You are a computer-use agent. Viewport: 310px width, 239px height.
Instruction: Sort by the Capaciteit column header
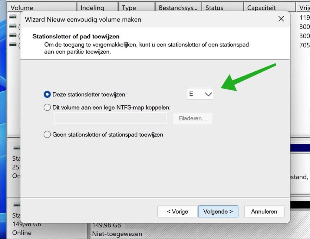269,8
